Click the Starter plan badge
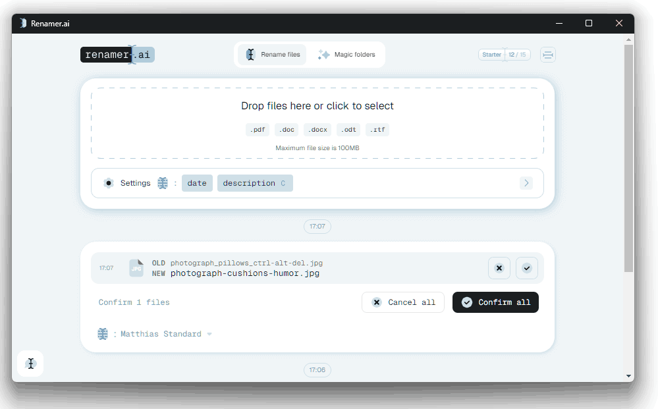Viewport: 658px width, 409px height. (491, 55)
